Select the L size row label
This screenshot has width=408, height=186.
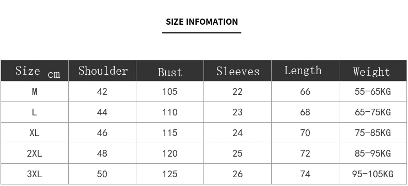[x=35, y=112]
